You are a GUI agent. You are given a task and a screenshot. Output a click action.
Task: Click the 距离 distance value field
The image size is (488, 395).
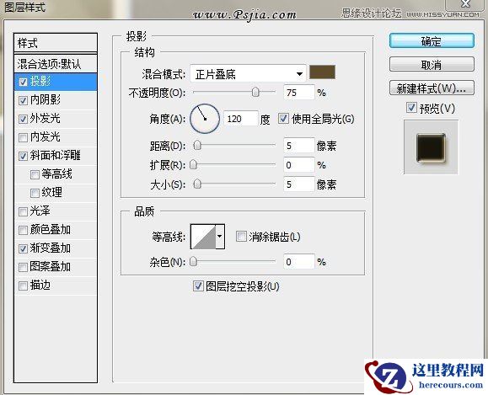(x=298, y=145)
